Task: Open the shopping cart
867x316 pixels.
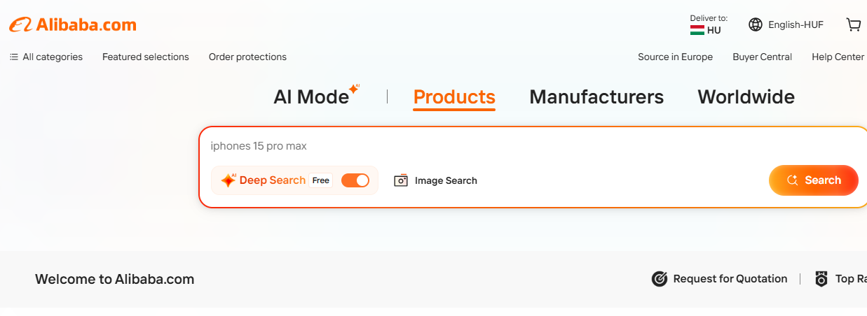Action: tap(853, 24)
